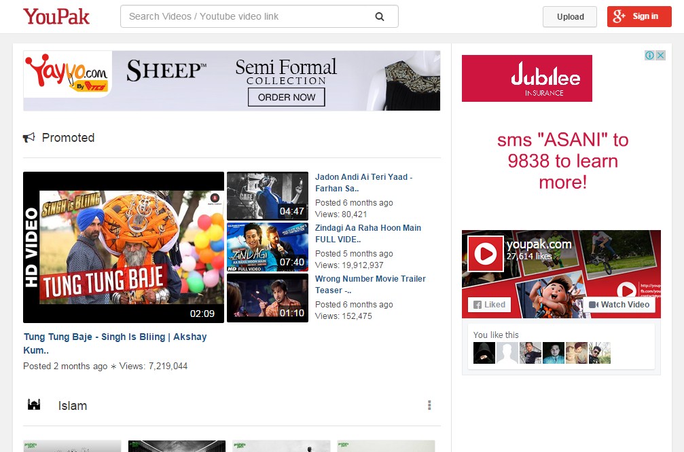Open the Islam section three-dot menu
This screenshot has width=684, height=452.
coord(429,405)
